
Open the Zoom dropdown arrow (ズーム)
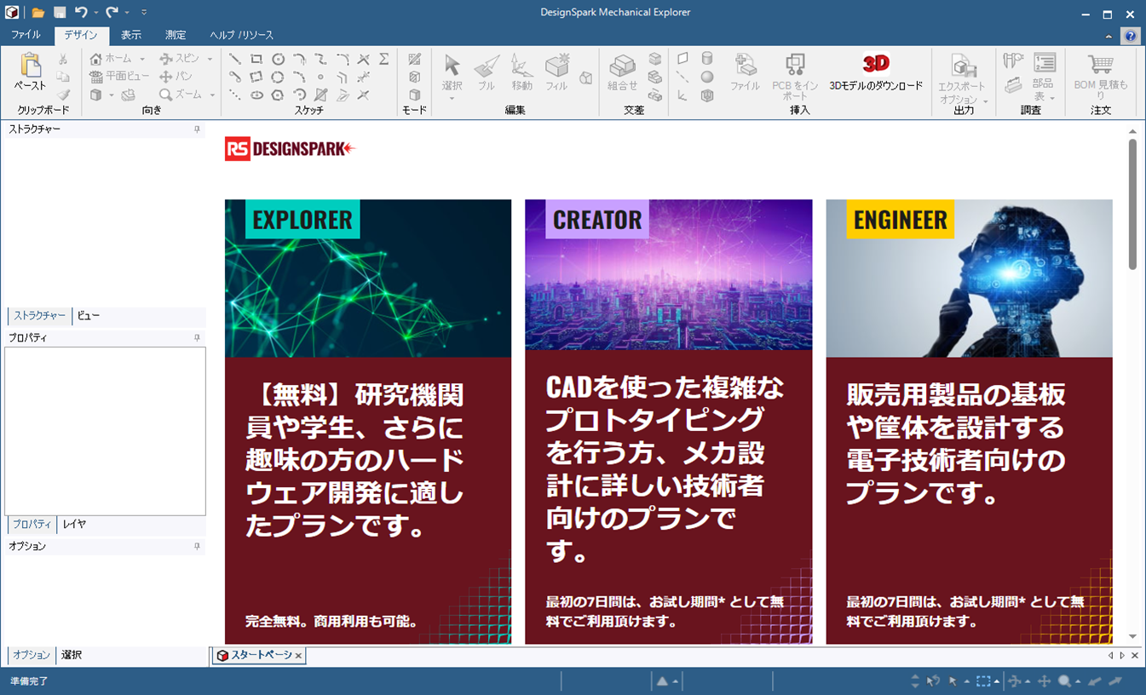click(x=212, y=95)
